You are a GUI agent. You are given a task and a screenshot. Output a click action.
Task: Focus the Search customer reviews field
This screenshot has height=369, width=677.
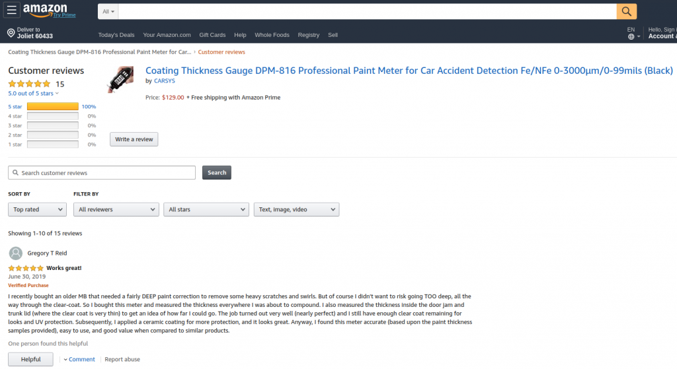(x=102, y=172)
